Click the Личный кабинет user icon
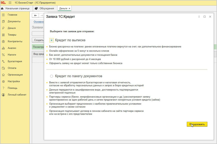Screen dimensions: 217x144 click(3, 95)
